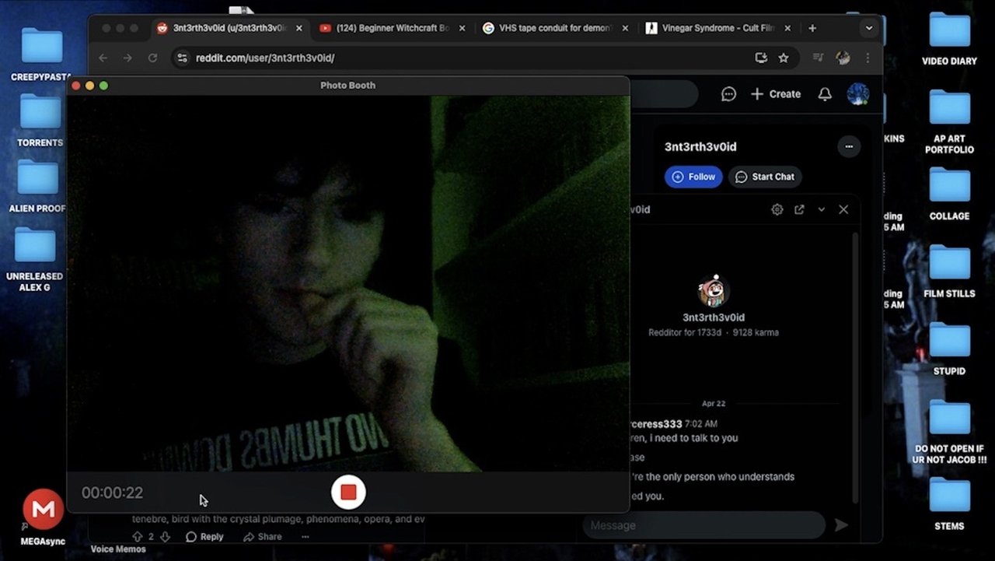Open the profile's three-dot more options menu
995x561 pixels.
coord(849,146)
